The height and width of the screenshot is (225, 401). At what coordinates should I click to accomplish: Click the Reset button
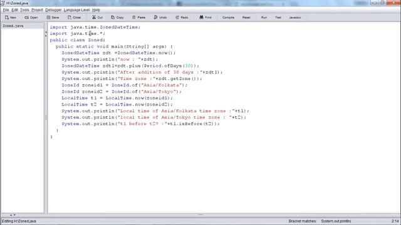246,17
